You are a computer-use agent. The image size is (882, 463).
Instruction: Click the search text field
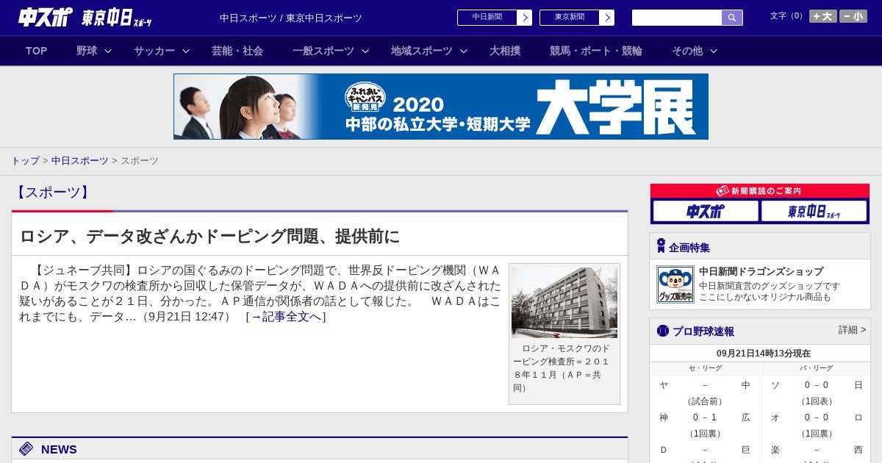[677, 18]
